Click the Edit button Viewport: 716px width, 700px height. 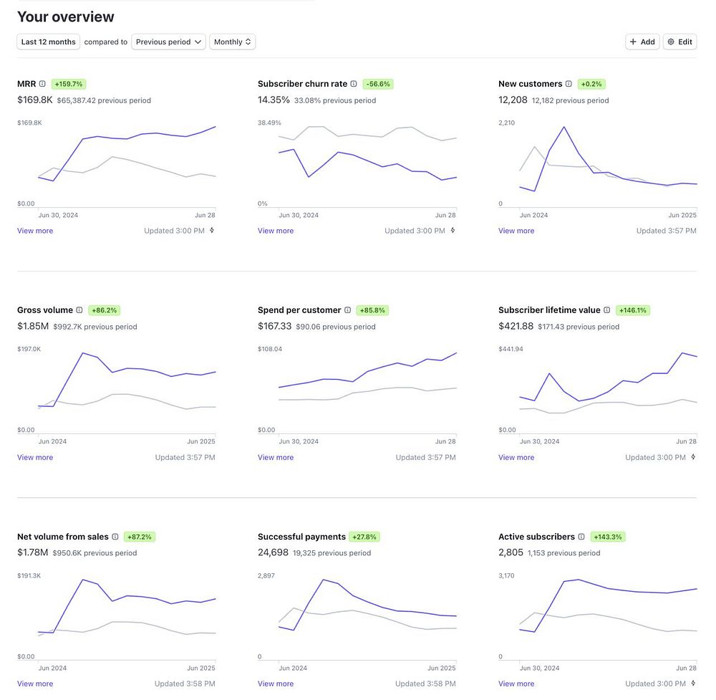(679, 42)
